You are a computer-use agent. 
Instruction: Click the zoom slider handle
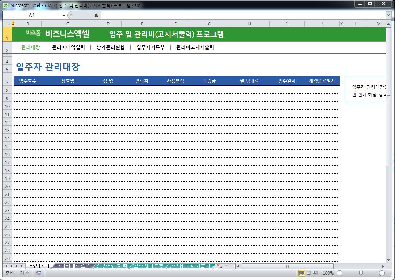(x=361, y=273)
